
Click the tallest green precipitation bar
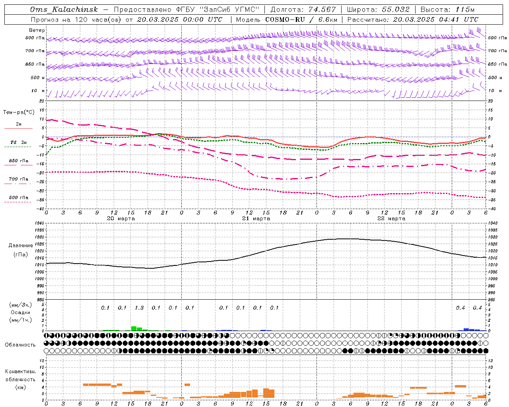click(x=134, y=329)
